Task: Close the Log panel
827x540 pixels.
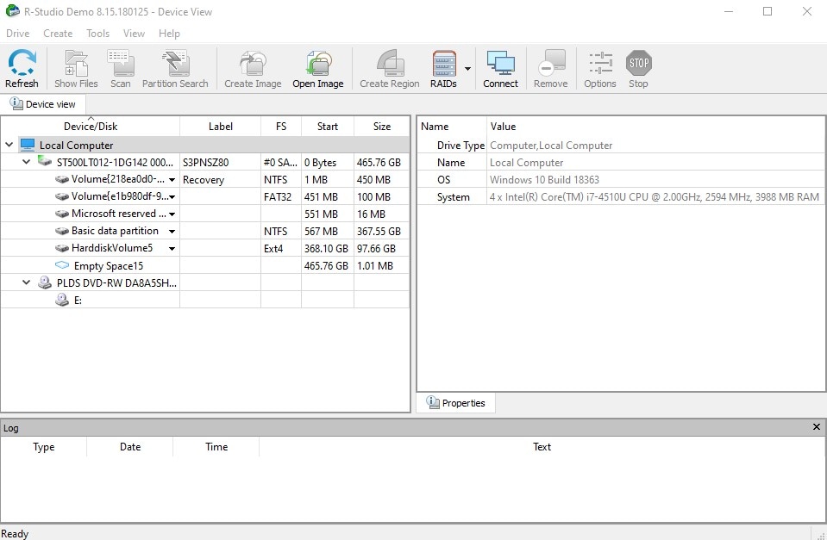Action: [817, 427]
